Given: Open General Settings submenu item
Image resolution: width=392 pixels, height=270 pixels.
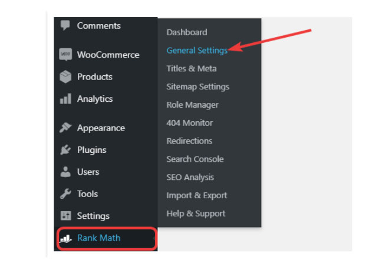Looking at the screenshot, I should pos(197,51).
